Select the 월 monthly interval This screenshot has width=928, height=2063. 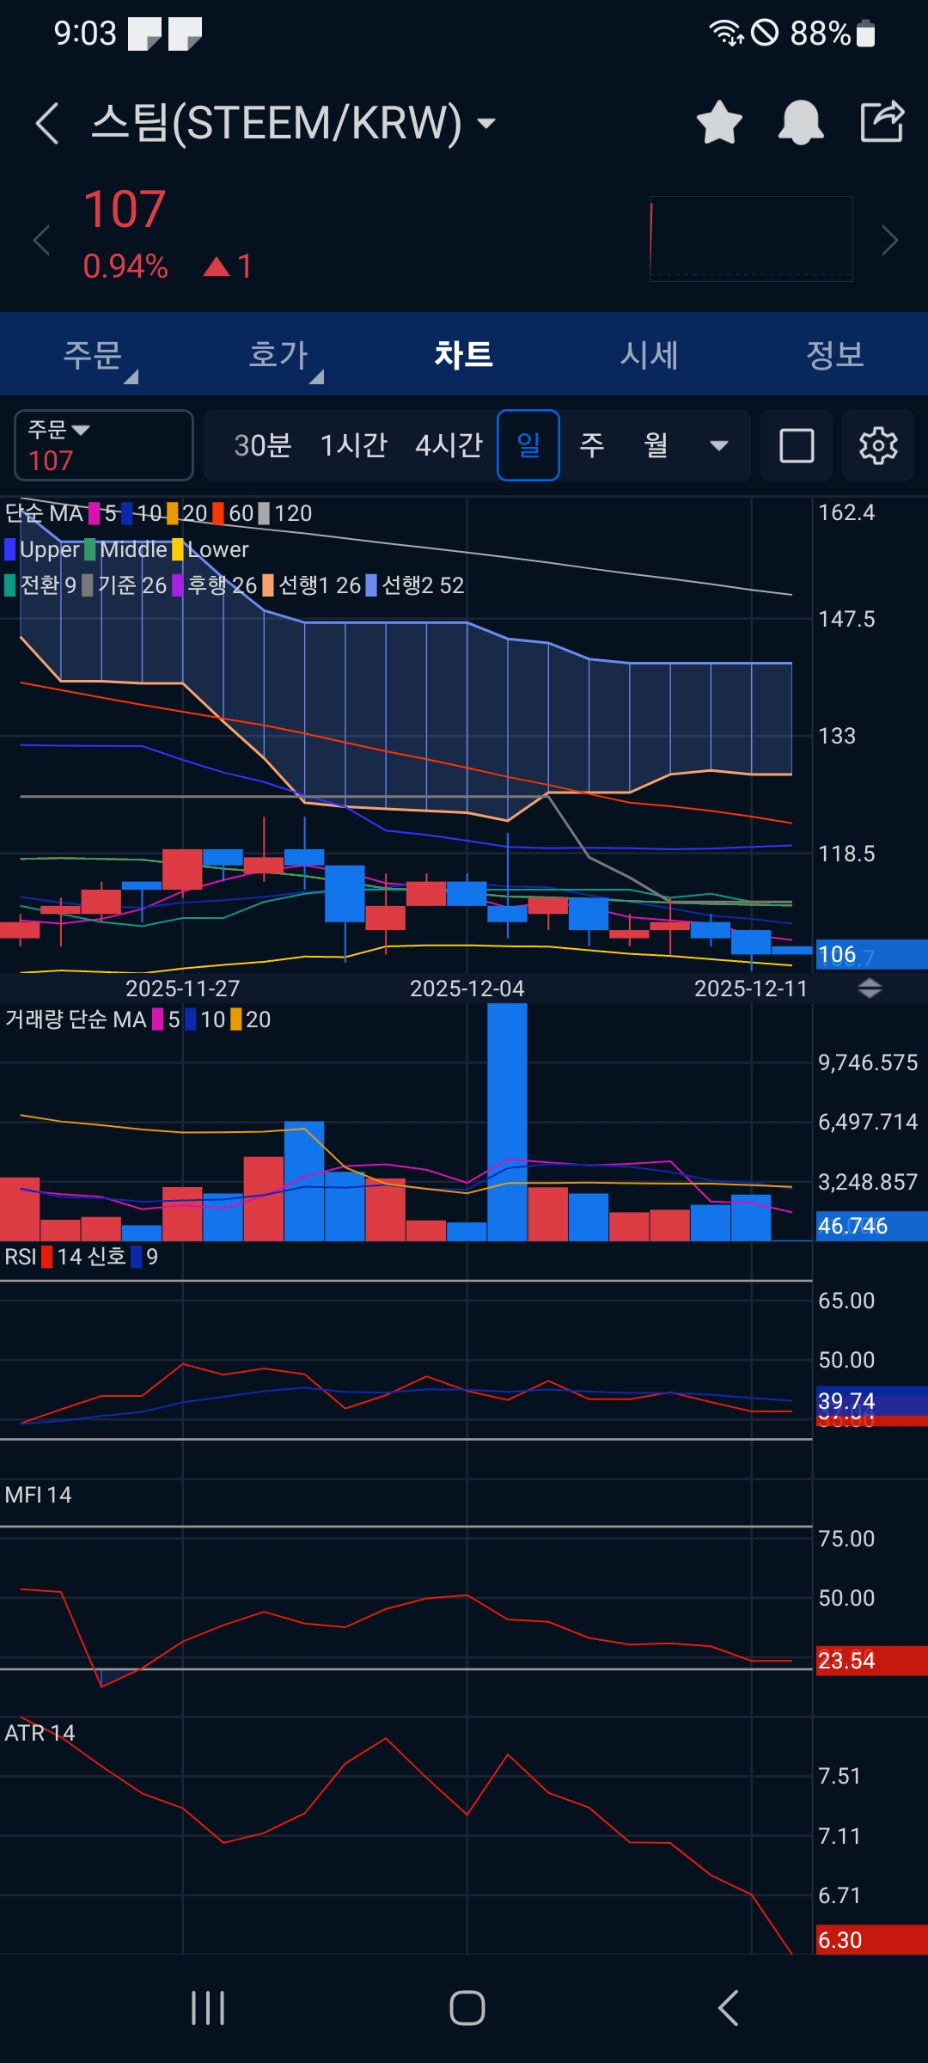tap(656, 445)
